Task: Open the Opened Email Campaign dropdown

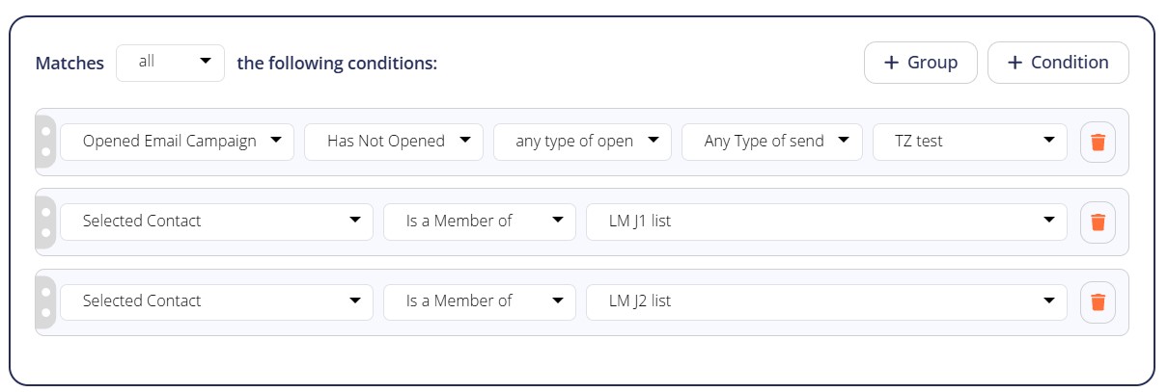Action: coord(177,142)
